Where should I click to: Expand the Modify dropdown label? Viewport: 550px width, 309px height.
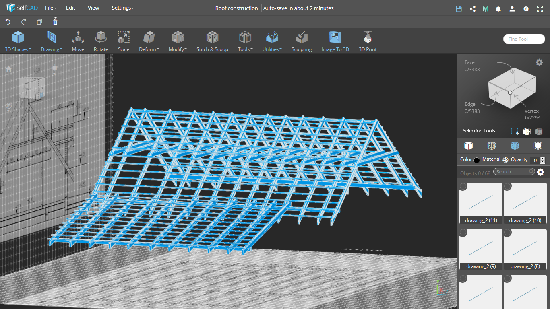[178, 49]
